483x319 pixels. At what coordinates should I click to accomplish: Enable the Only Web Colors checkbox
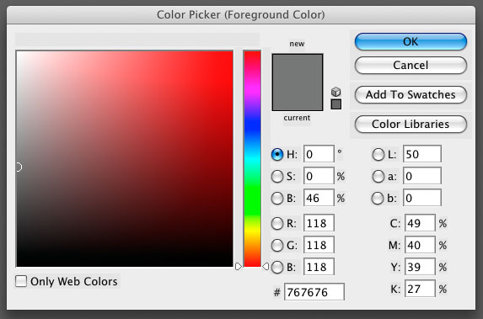pos(21,281)
